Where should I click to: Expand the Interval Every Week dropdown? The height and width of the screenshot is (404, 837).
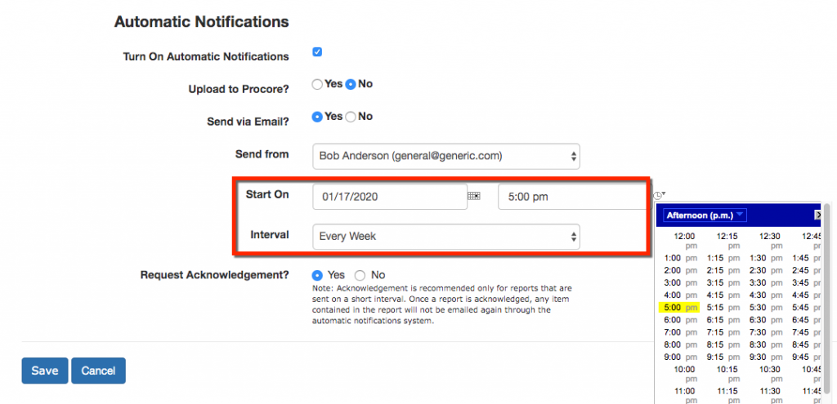point(445,237)
